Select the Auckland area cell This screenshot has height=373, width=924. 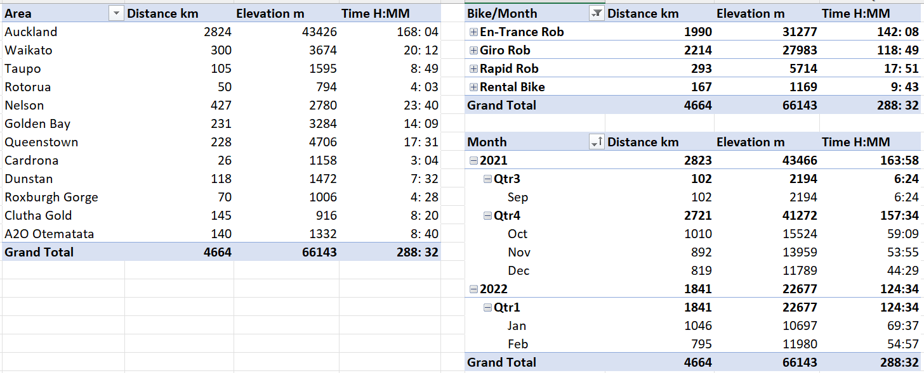[31, 32]
